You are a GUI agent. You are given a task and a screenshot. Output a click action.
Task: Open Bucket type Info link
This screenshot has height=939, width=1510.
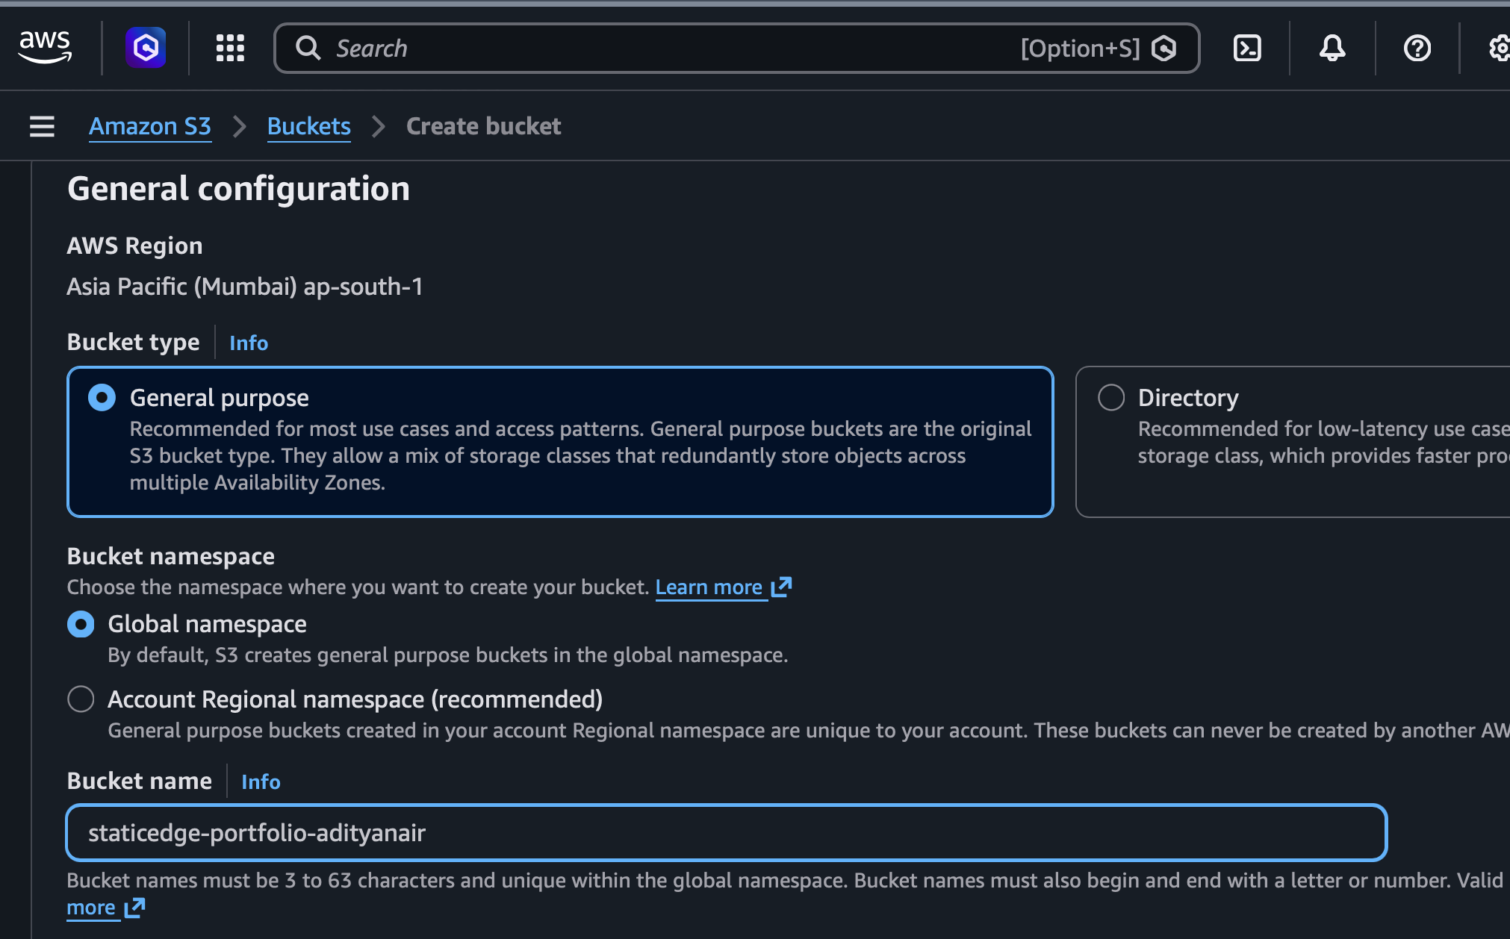tap(249, 343)
